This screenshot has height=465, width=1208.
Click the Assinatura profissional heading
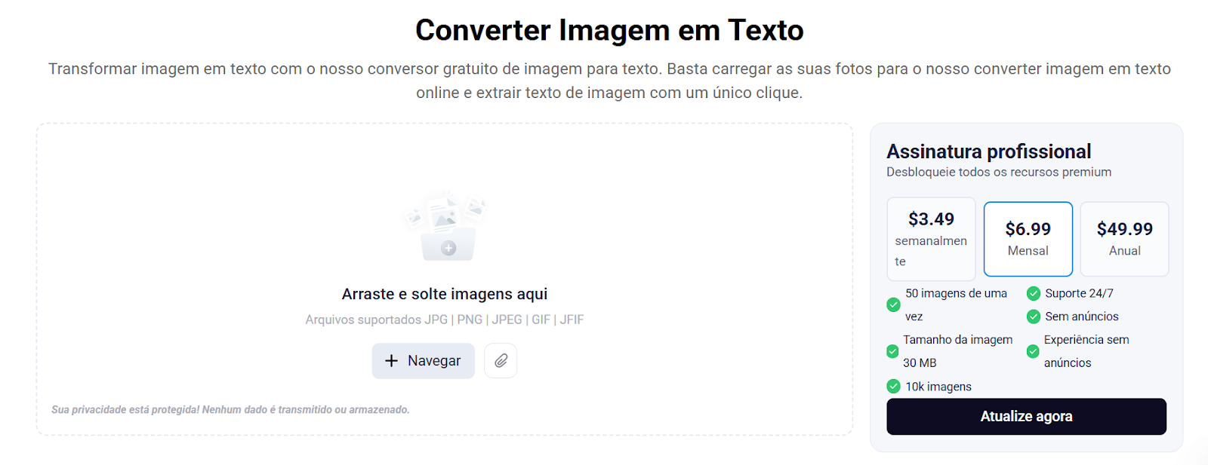pos(988,151)
